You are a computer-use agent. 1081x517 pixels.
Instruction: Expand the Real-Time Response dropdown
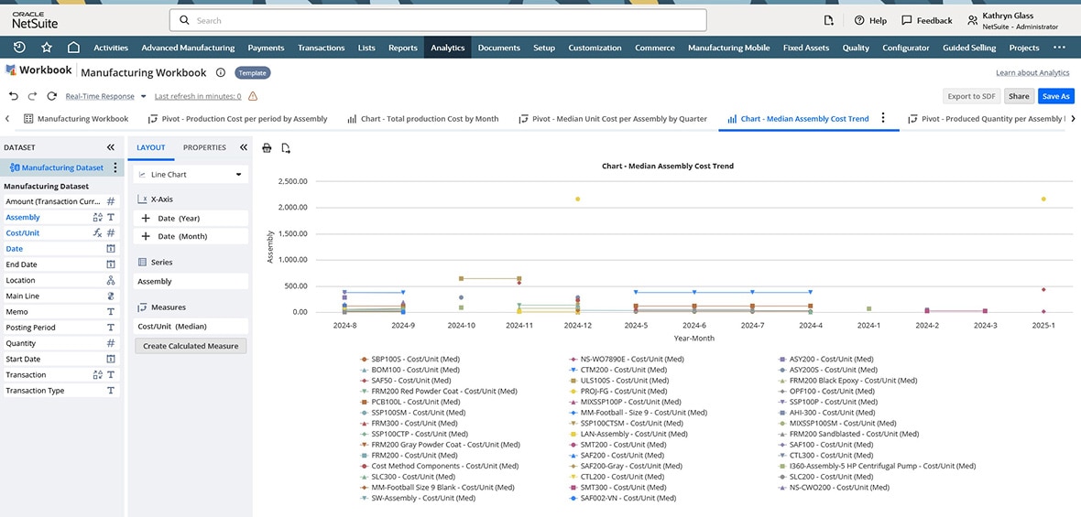[143, 96]
